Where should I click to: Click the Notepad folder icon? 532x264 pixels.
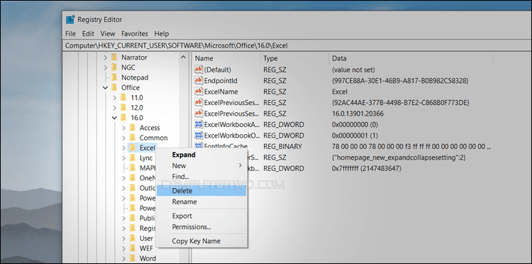tap(114, 77)
